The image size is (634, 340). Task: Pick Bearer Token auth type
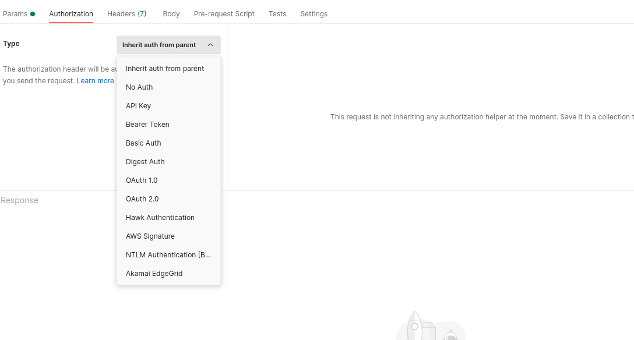pyautogui.click(x=147, y=125)
